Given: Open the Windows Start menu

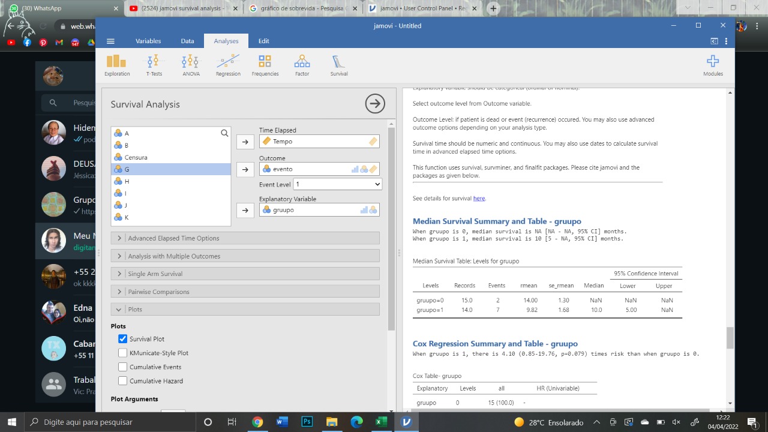Looking at the screenshot, I should pos(12,422).
